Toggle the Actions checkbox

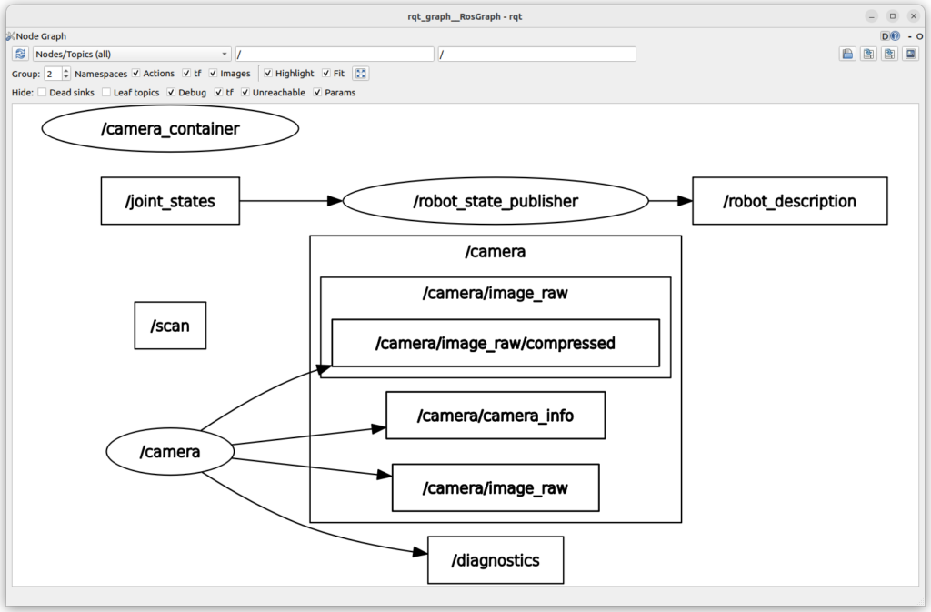pos(136,73)
